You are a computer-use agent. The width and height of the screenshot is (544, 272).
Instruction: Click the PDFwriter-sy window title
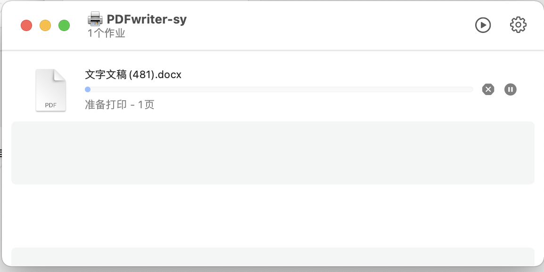[147, 19]
